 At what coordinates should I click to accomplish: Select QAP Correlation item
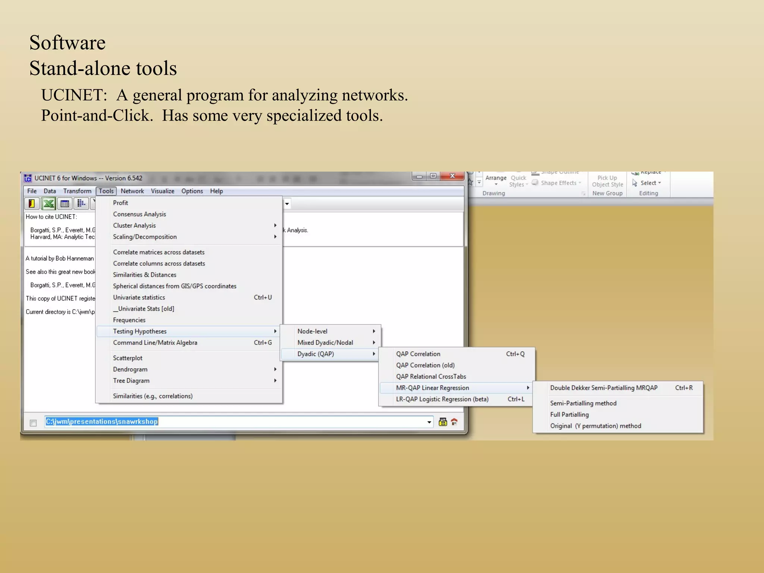[457, 354]
